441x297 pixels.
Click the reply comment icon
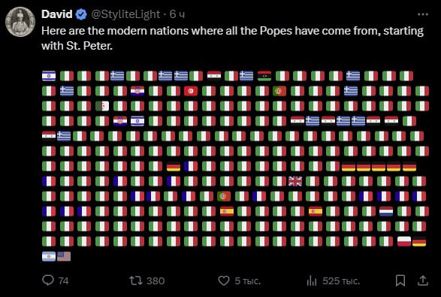coord(48,280)
